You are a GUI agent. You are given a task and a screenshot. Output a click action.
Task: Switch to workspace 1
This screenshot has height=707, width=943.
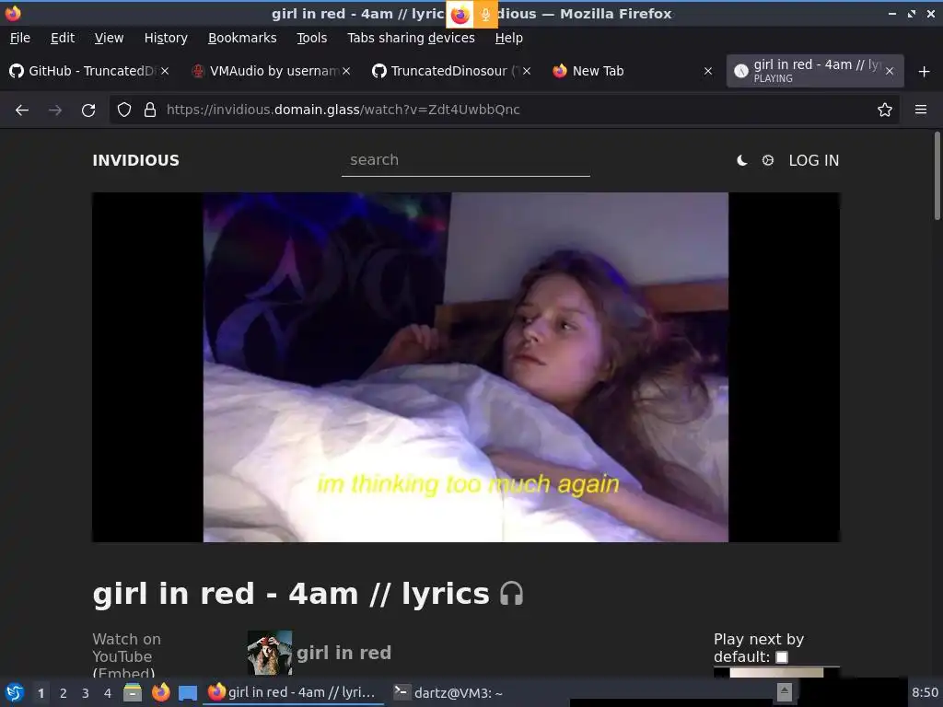[41, 693]
